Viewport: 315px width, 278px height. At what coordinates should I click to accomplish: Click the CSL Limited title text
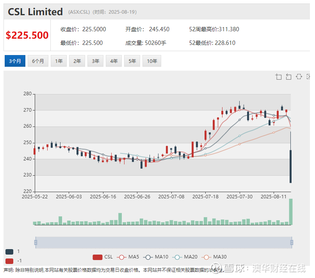[36, 12]
